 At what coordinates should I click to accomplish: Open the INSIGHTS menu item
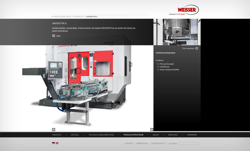[x=57, y=135]
